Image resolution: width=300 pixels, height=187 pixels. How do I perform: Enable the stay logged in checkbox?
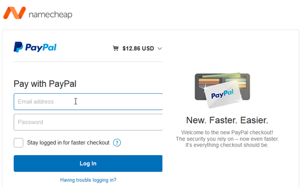click(18, 143)
